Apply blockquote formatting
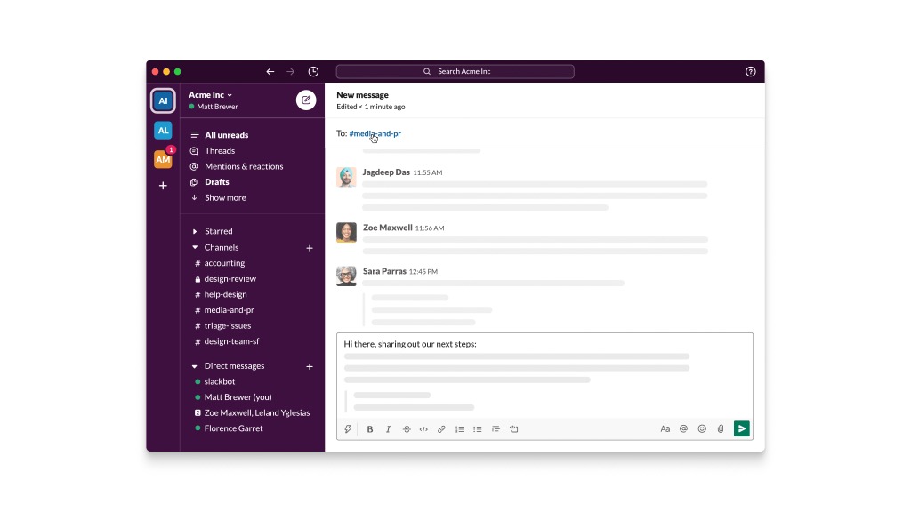Image resolution: width=911 pixels, height=512 pixels. 496,429
